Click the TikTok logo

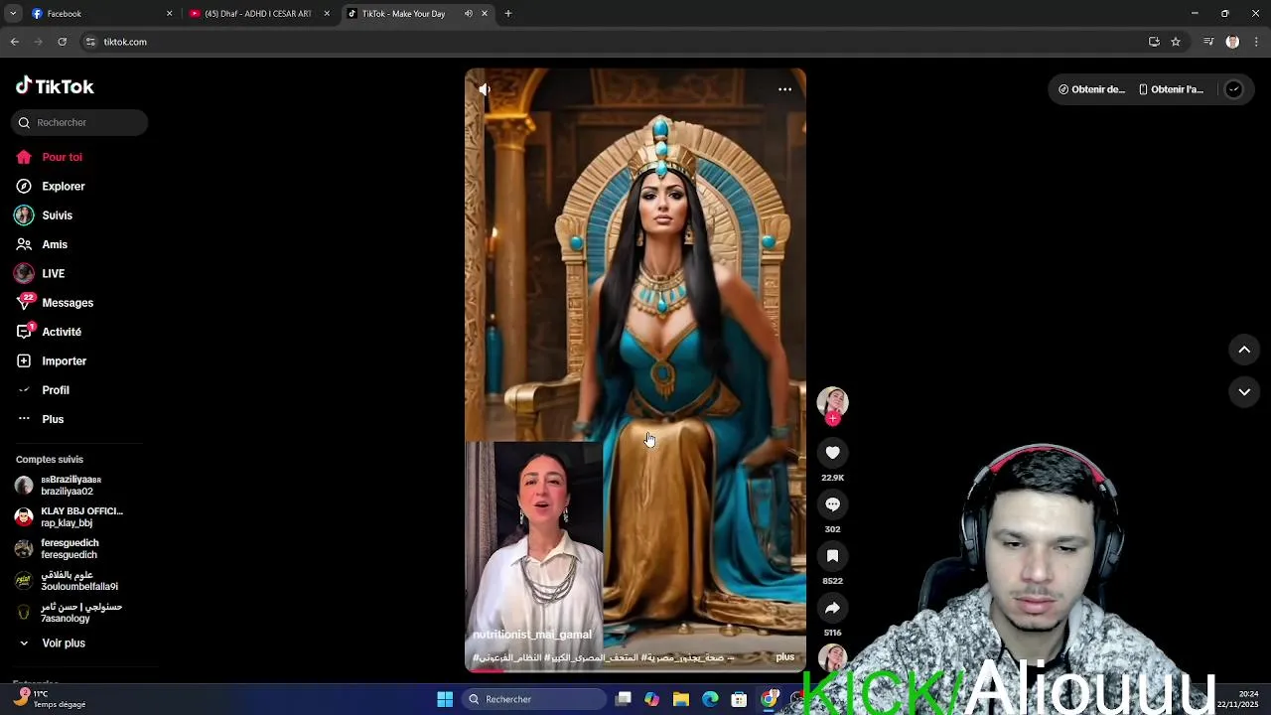pyautogui.click(x=55, y=86)
